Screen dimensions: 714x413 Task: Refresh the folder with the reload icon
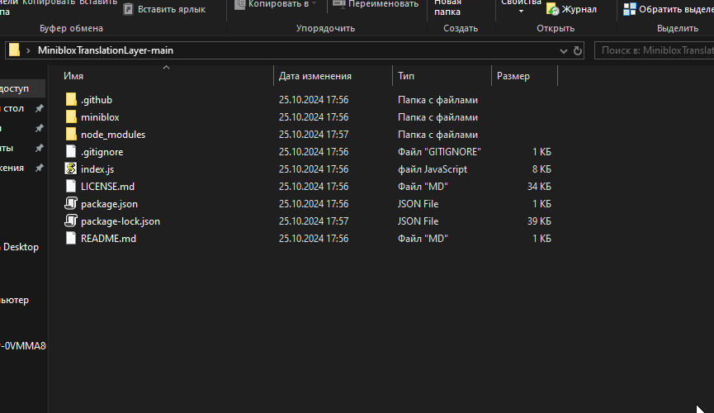click(x=578, y=50)
